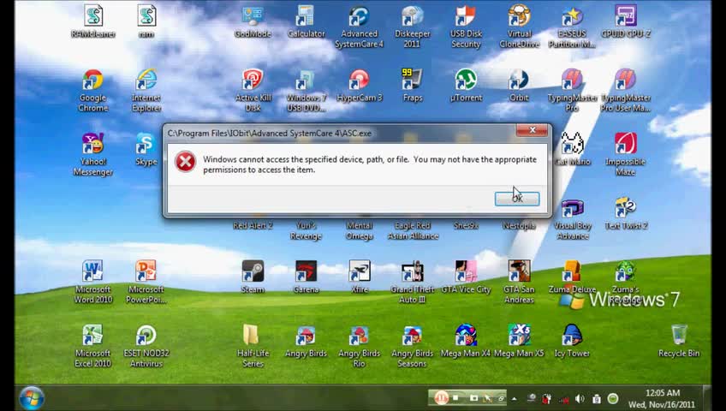Screen dimensions: 726x411
Task: Select the Orbit desktop shortcut
Action: point(519,86)
